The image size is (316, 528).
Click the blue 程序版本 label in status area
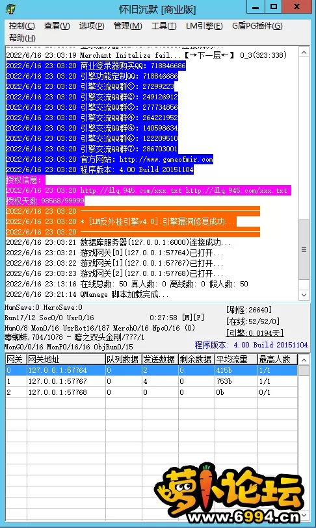click(x=251, y=345)
